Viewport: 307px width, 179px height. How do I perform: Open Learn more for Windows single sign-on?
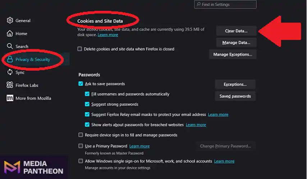(x=224, y=161)
